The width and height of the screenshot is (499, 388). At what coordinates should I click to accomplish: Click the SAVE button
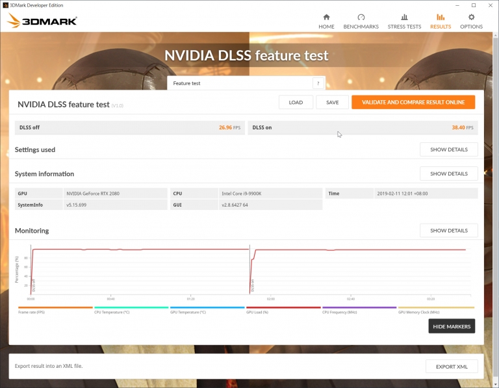click(332, 102)
